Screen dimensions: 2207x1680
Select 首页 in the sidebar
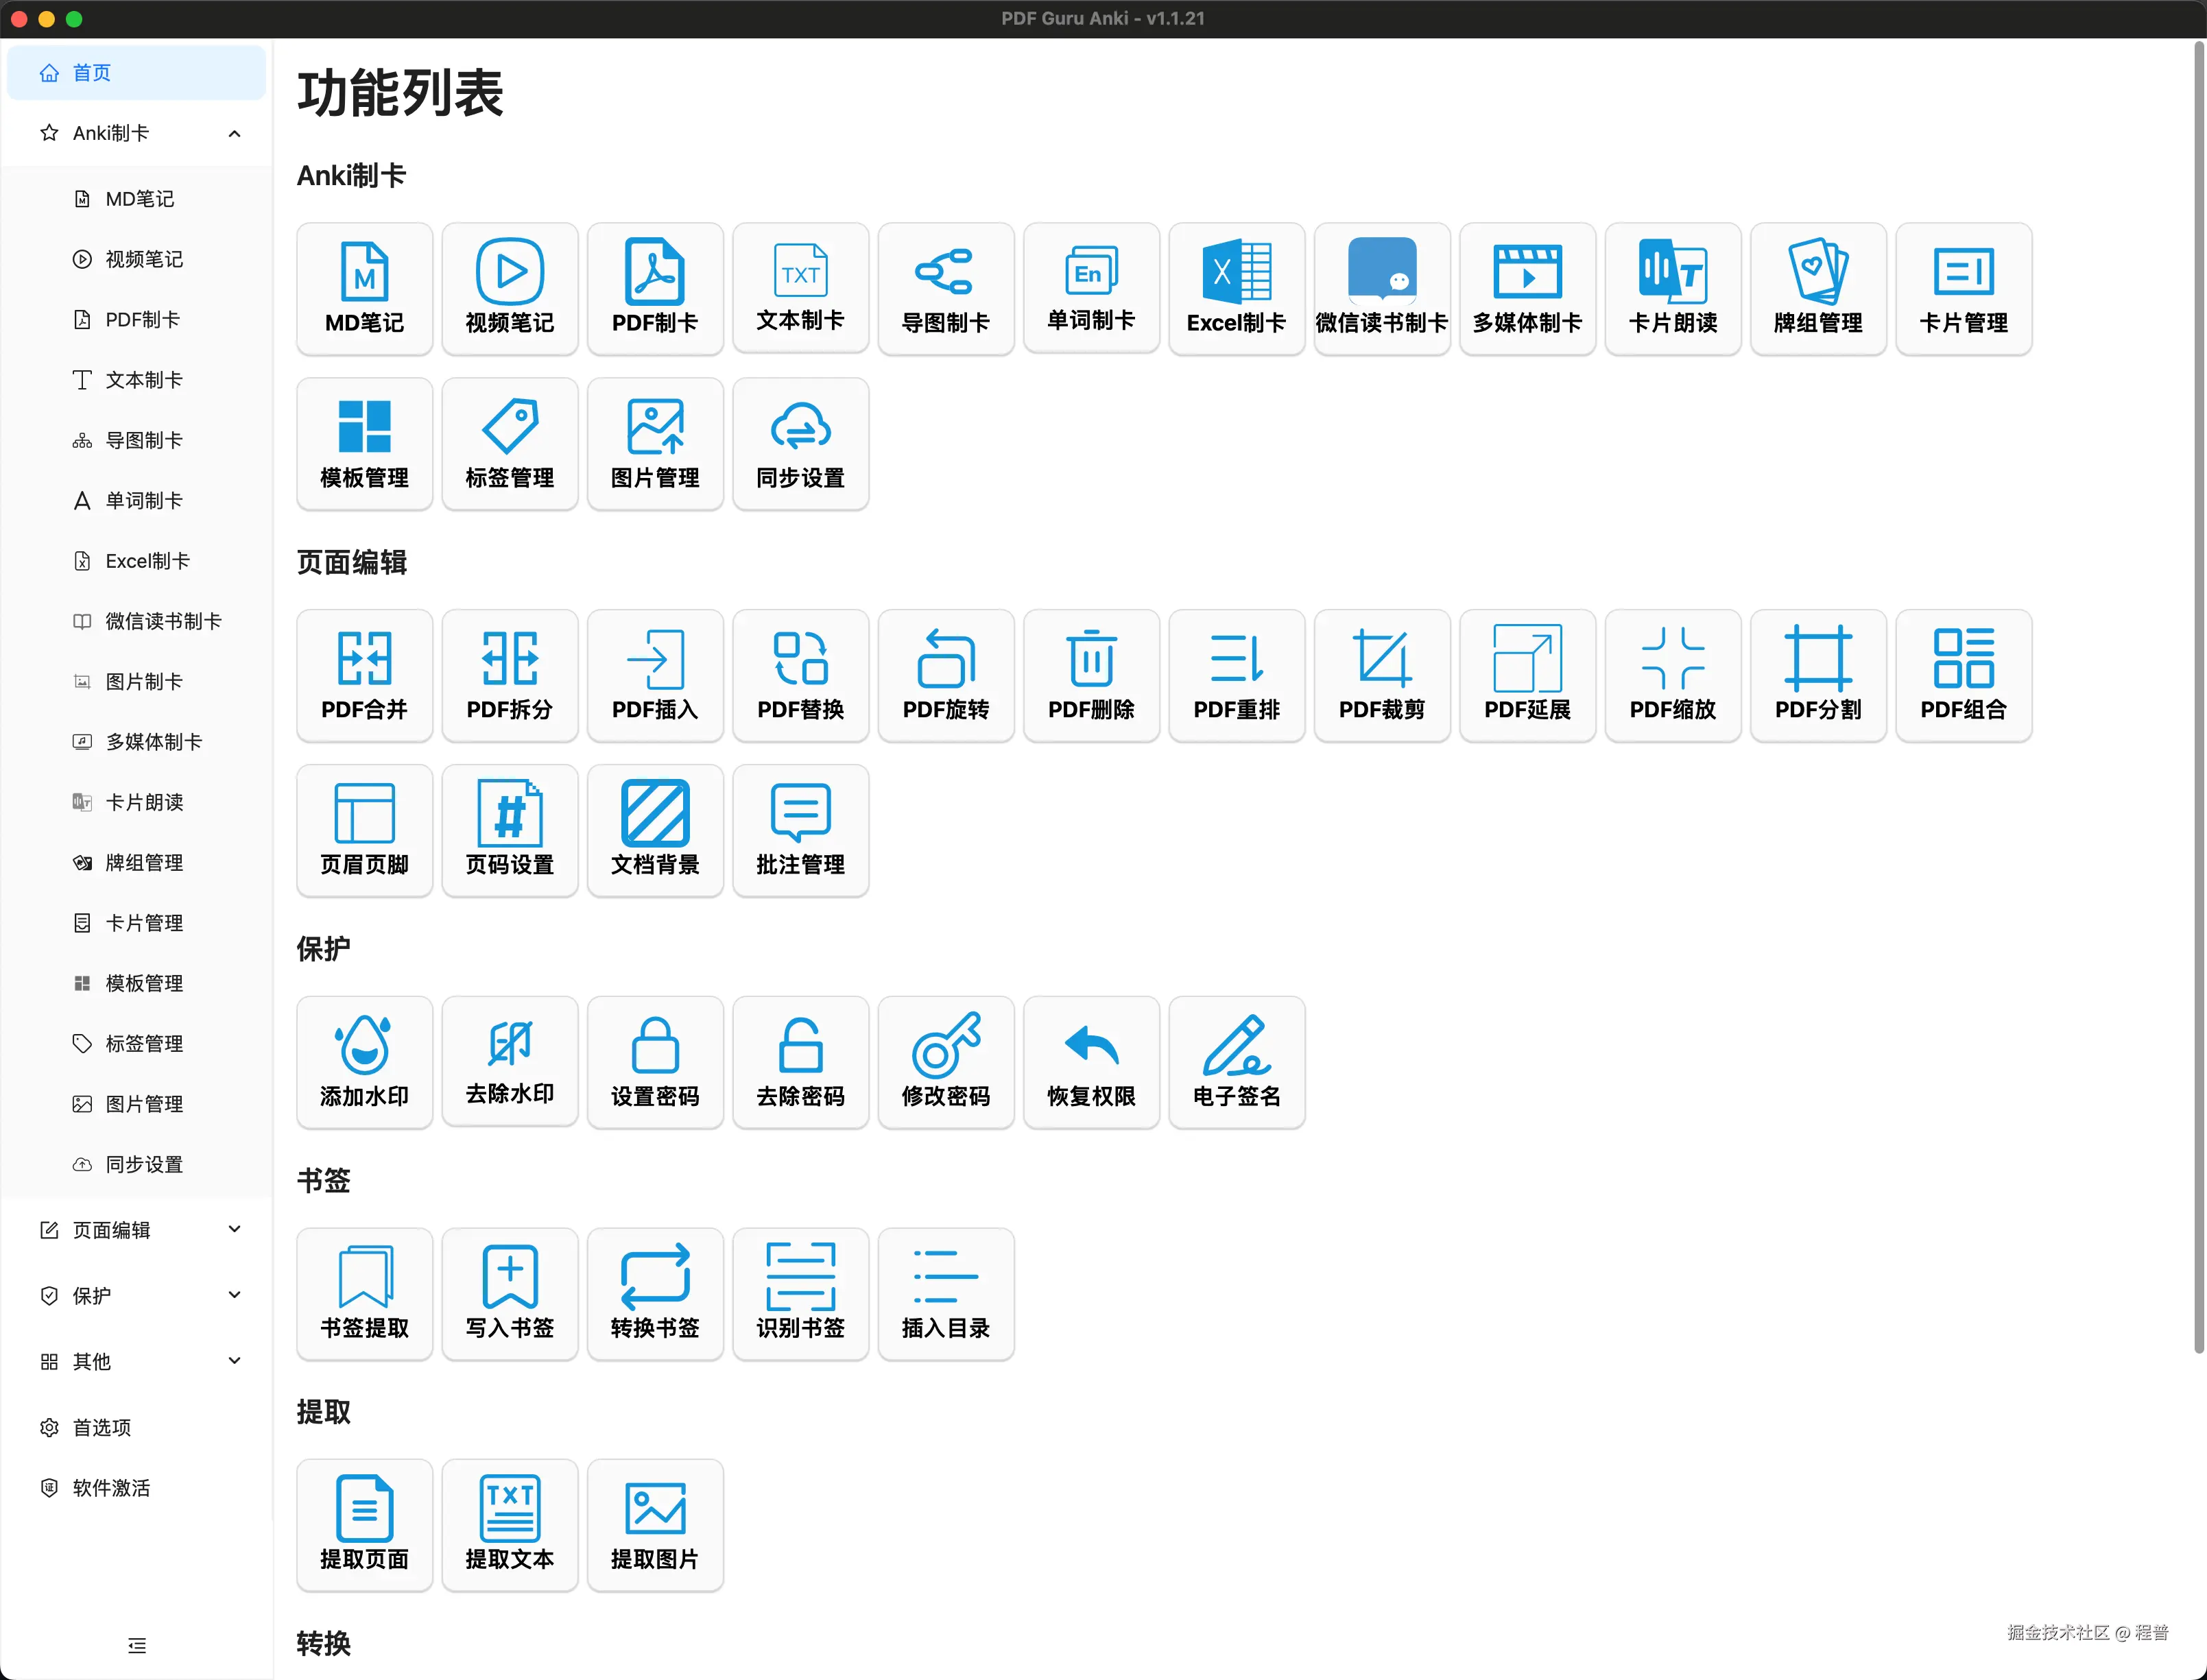(x=136, y=72)
